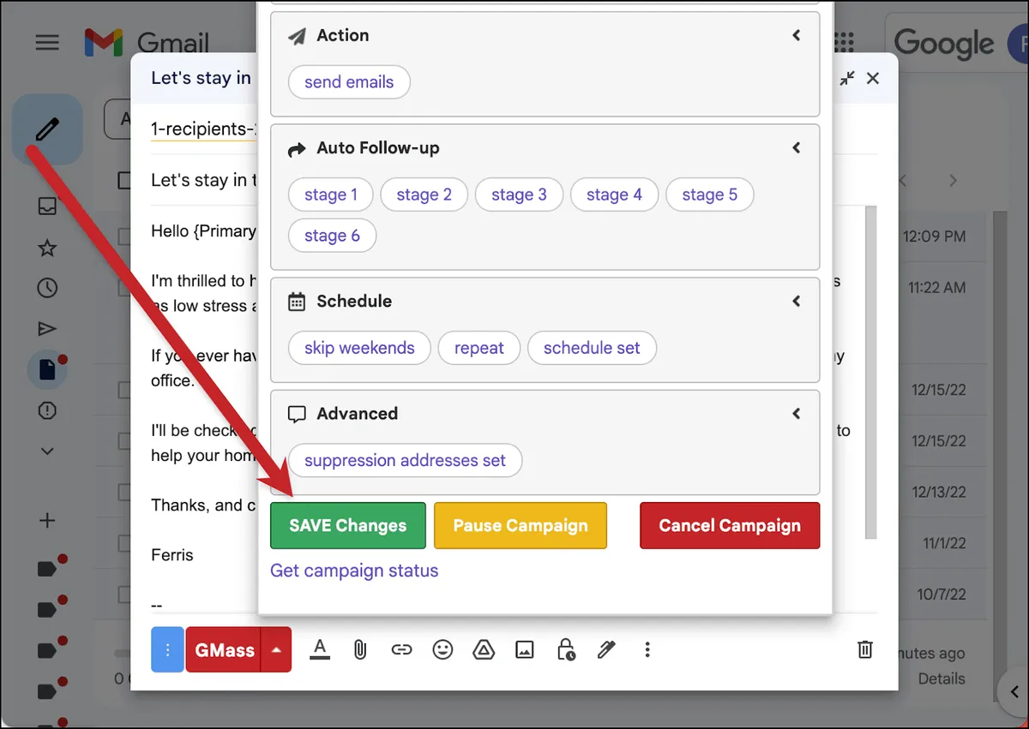Open the email dated 12/13/22

[x=939, y=492]
